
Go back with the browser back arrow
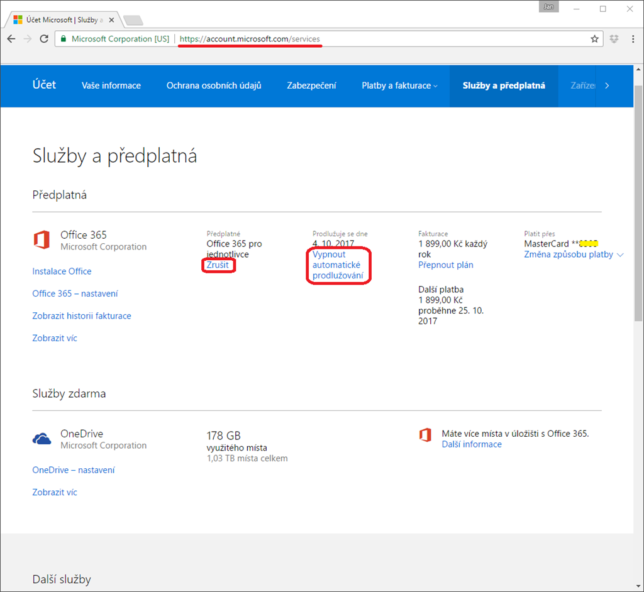[11, 38]
